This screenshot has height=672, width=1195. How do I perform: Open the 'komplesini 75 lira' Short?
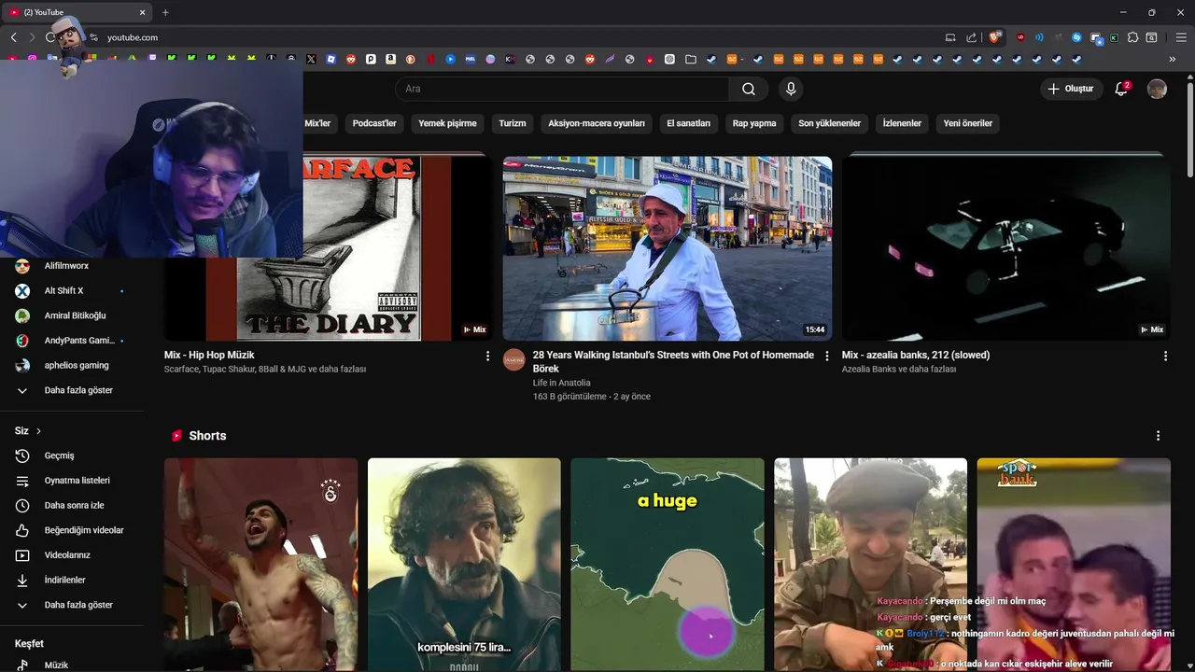pos(464,565)
